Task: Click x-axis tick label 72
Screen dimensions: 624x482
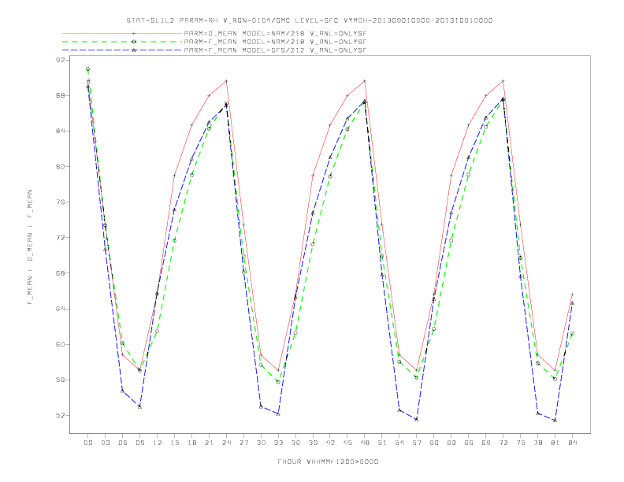Action: point(503,443)
